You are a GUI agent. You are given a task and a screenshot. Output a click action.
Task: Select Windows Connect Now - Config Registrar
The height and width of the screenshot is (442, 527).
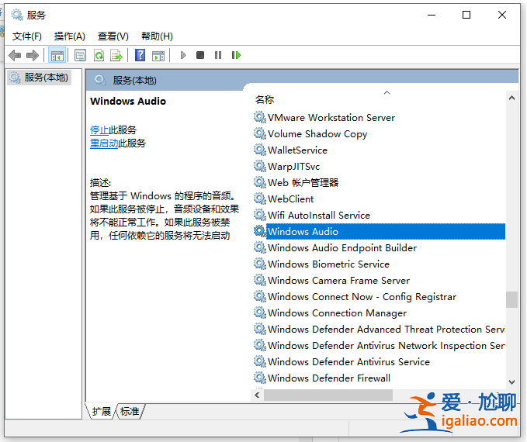380,296
